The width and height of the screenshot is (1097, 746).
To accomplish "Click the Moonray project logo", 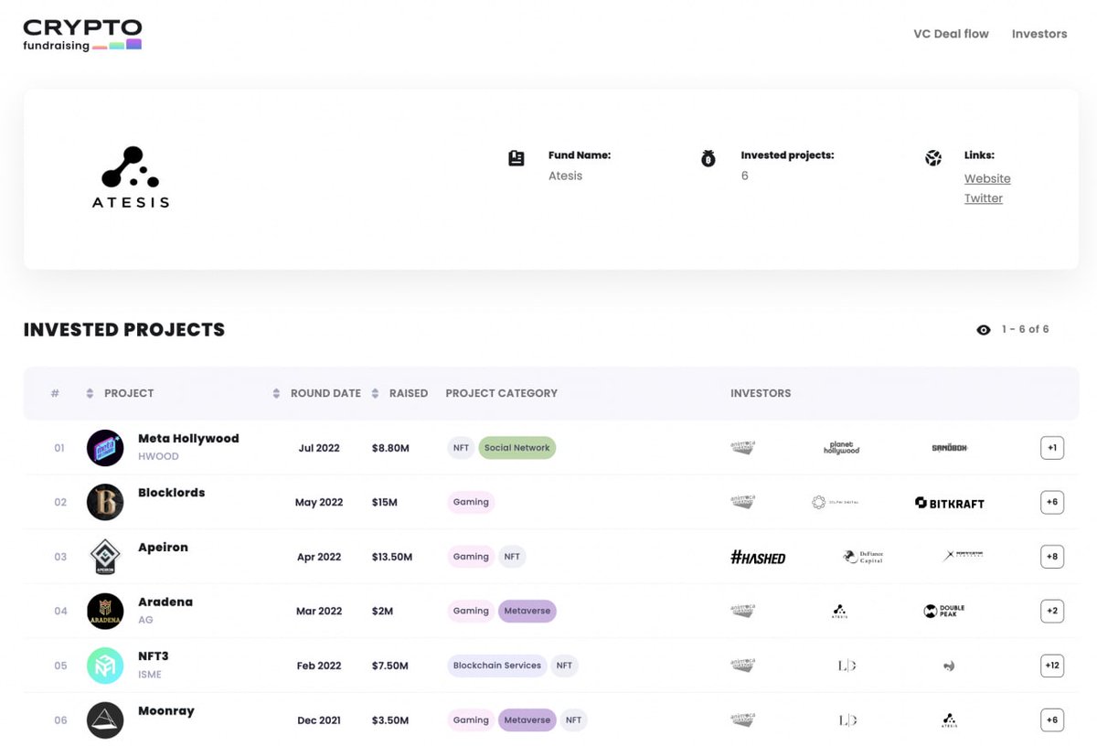I will 105,719.
